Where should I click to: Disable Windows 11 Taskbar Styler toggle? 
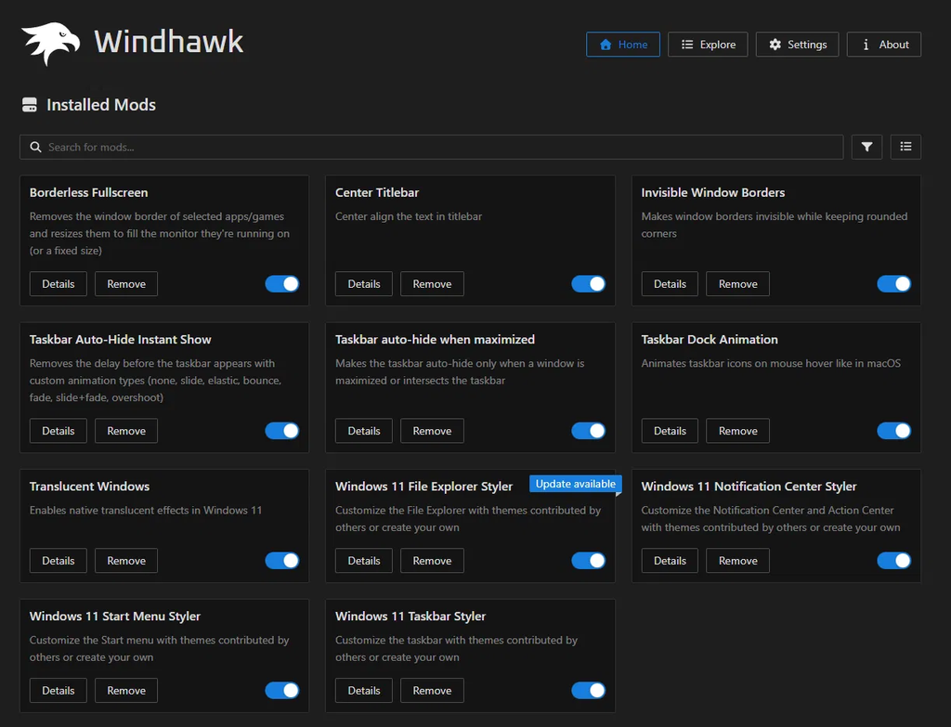tap(588, 690)
